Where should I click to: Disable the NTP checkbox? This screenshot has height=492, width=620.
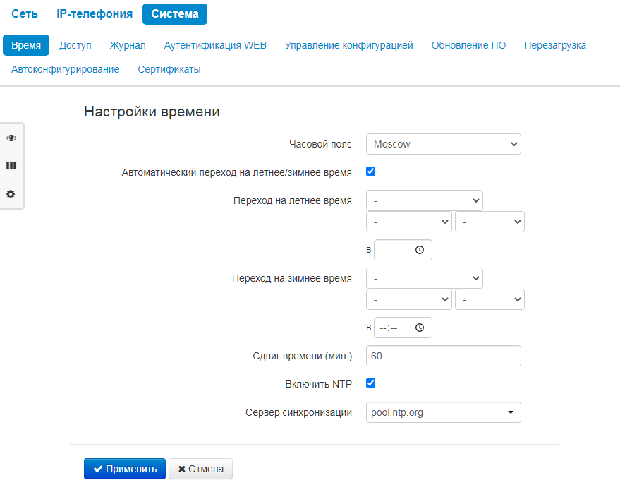point(371,383)
